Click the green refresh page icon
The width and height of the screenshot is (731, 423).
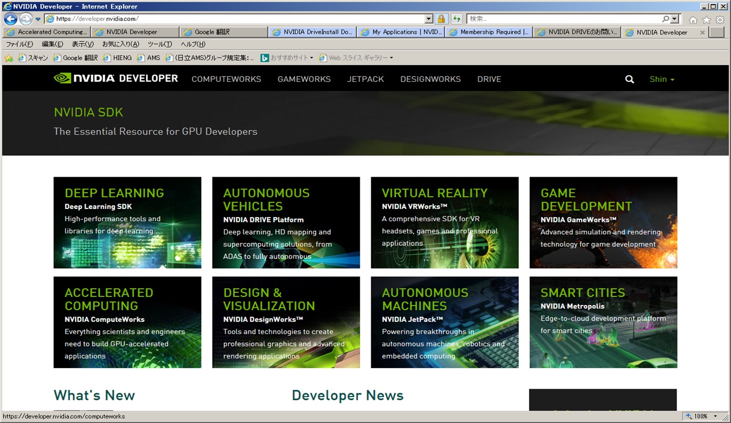tap(457, 19)
